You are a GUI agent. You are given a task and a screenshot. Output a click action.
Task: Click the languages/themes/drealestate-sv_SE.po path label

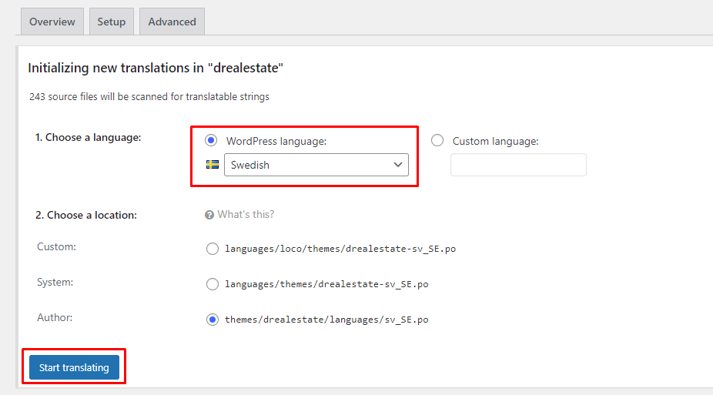(326, 284)
